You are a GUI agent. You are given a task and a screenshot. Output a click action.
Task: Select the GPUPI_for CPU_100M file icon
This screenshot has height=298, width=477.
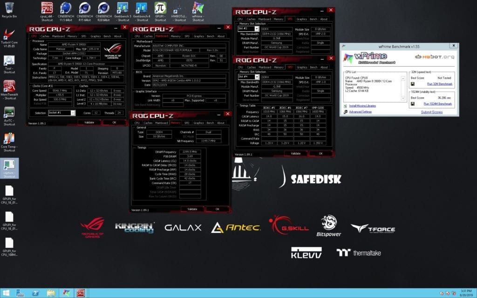9,247
